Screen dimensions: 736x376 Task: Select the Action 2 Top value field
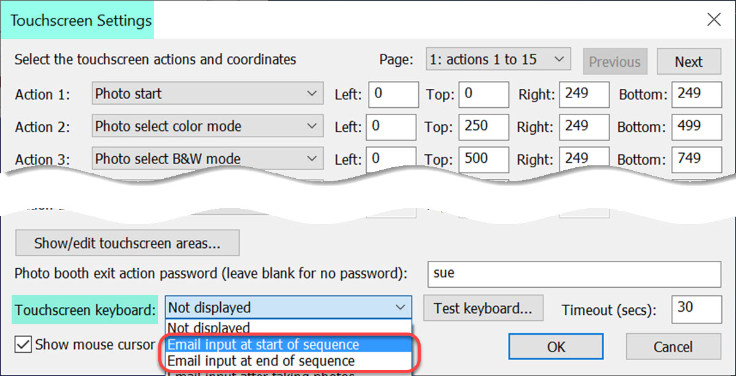[484, 127]
